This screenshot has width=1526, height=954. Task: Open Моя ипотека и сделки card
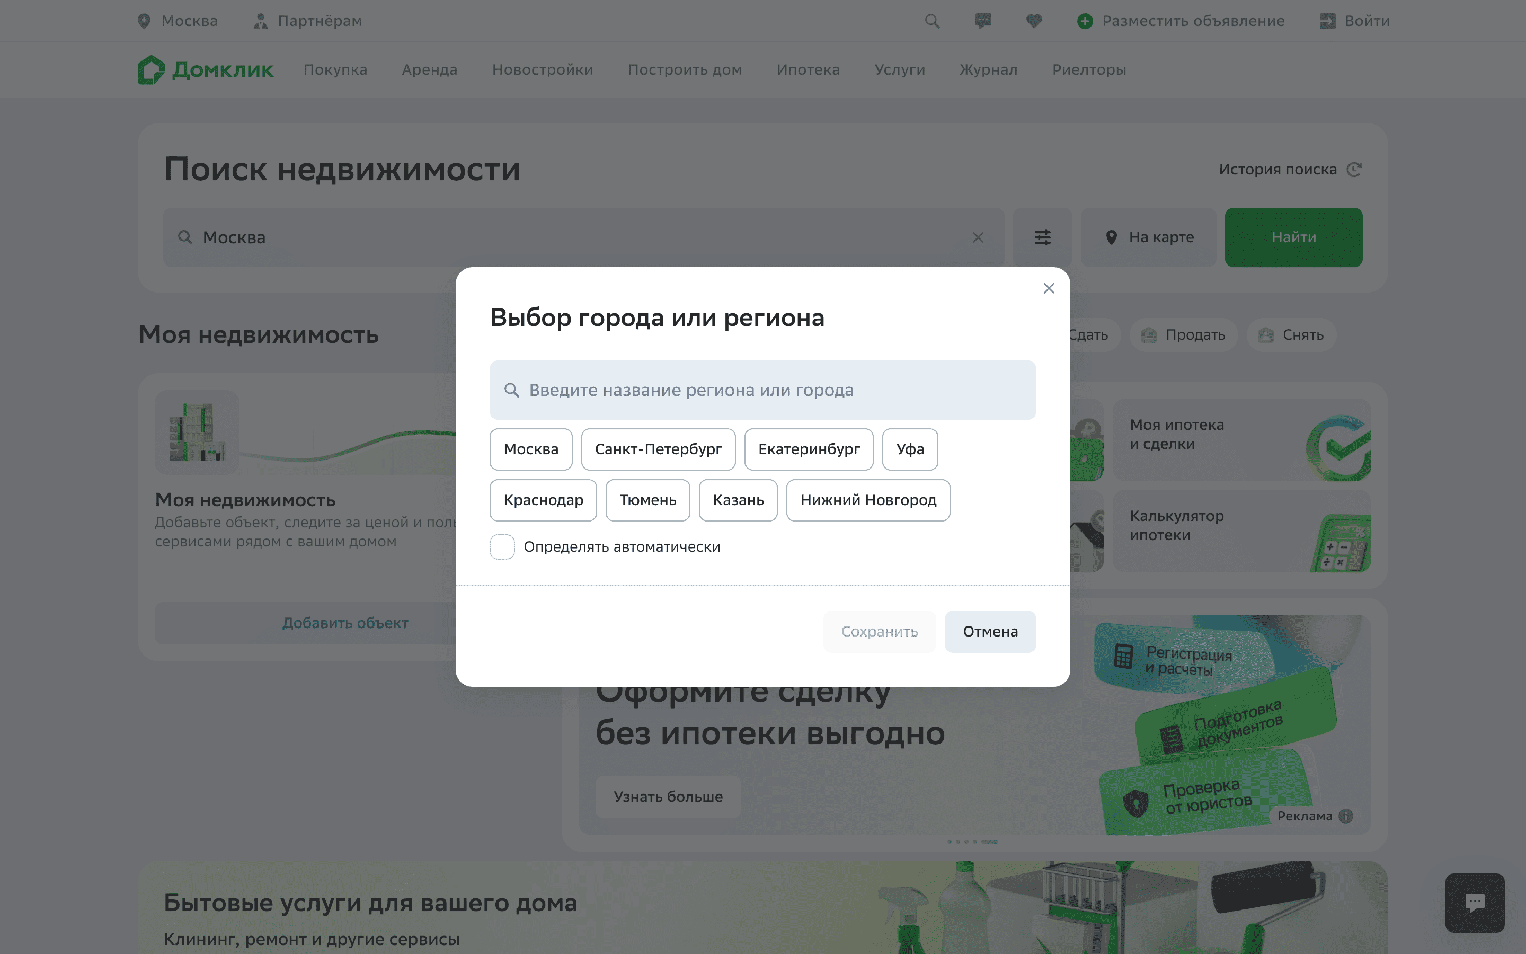click(1241, 440)
